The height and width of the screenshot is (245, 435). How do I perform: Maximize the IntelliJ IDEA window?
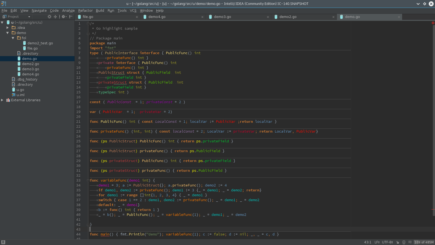click(425, 4)
